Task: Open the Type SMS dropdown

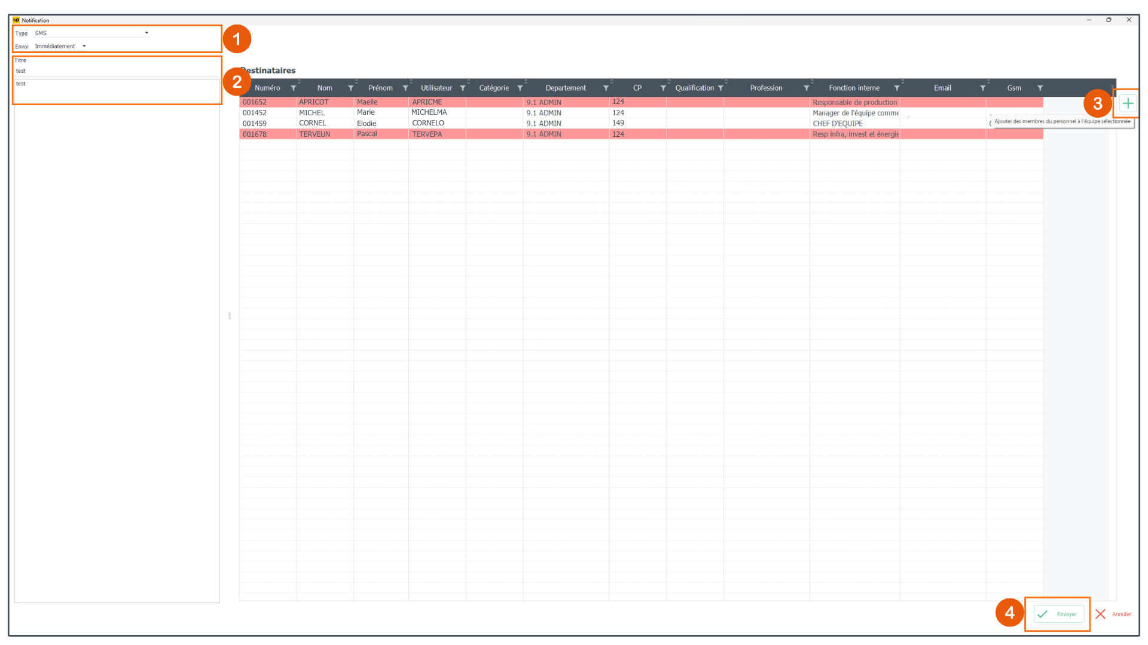Action: click(146, 33)
